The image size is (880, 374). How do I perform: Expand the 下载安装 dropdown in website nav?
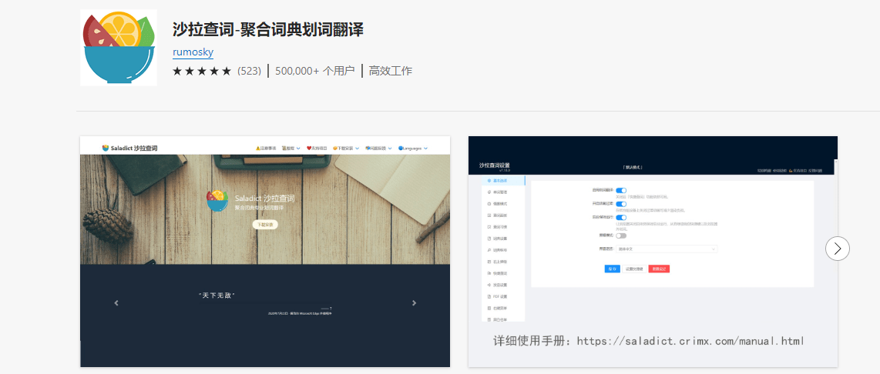click(346, 149)
